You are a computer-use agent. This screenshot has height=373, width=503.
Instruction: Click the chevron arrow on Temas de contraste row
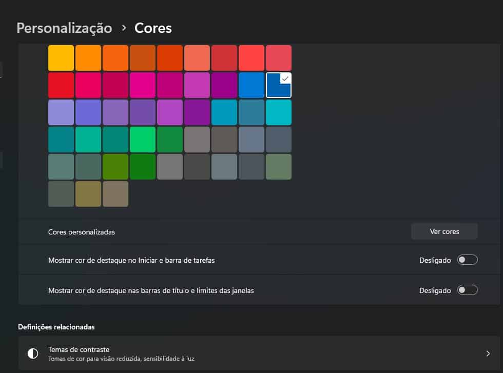[x=488, y=354]
